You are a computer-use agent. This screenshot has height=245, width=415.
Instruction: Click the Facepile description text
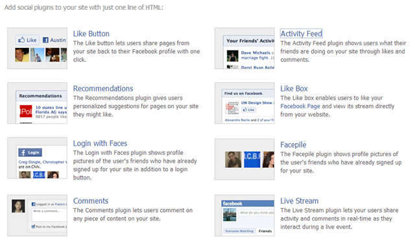click(x=341, y=162)
